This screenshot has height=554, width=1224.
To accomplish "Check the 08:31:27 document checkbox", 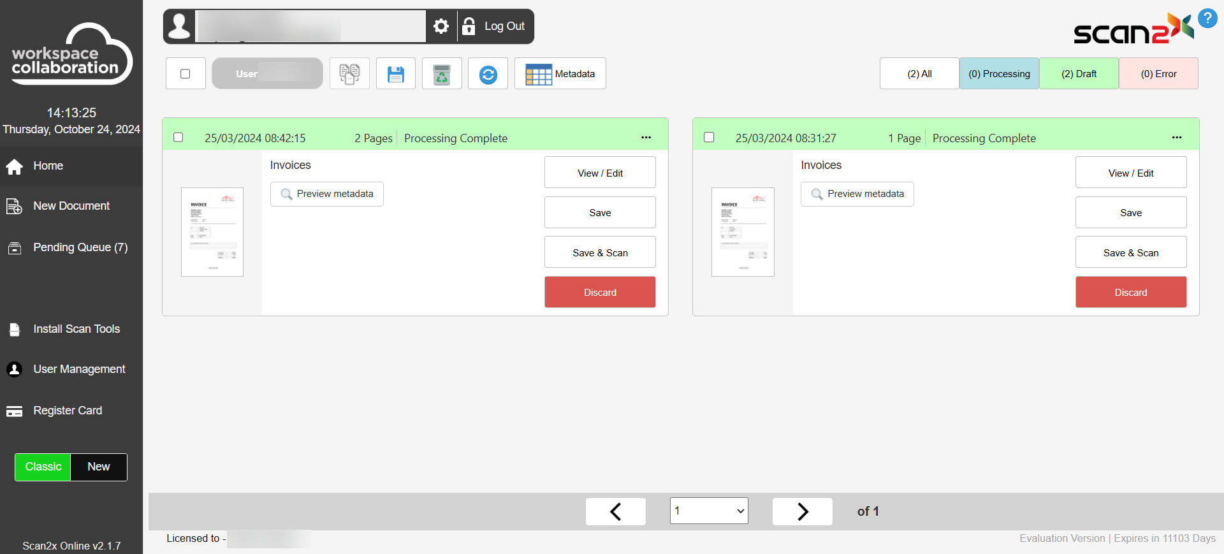I will click(x=709, y=138).
